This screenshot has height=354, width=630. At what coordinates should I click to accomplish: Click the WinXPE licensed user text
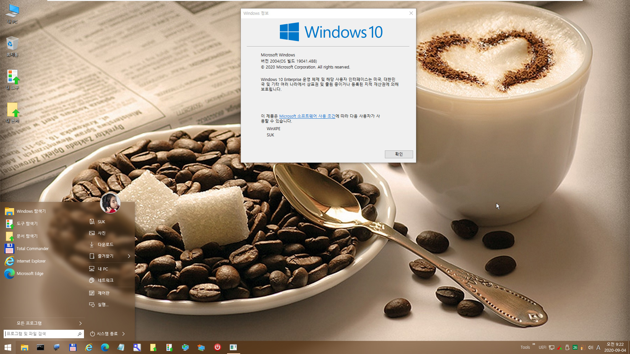[x=273, y=129]
